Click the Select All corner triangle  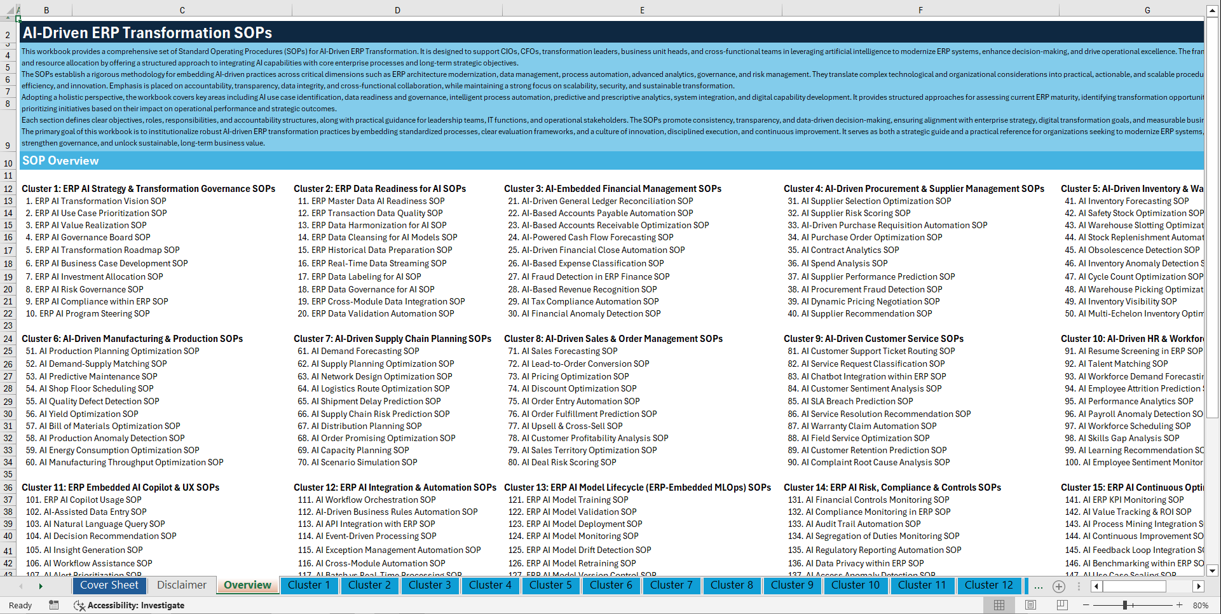(10, 10)
